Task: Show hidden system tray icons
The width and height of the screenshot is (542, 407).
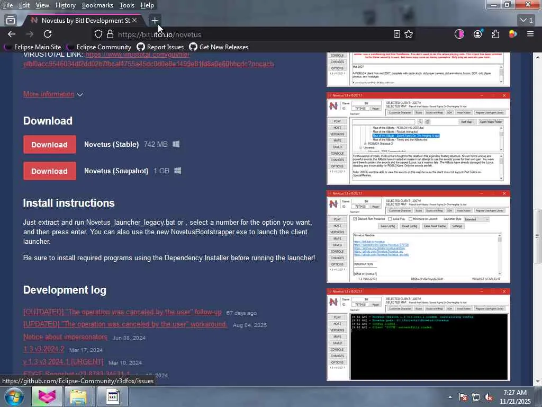Action: (x=450, y=397)
